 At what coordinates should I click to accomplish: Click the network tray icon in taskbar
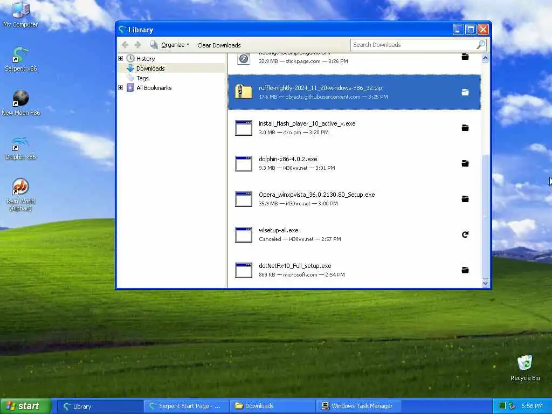[512, 406]
